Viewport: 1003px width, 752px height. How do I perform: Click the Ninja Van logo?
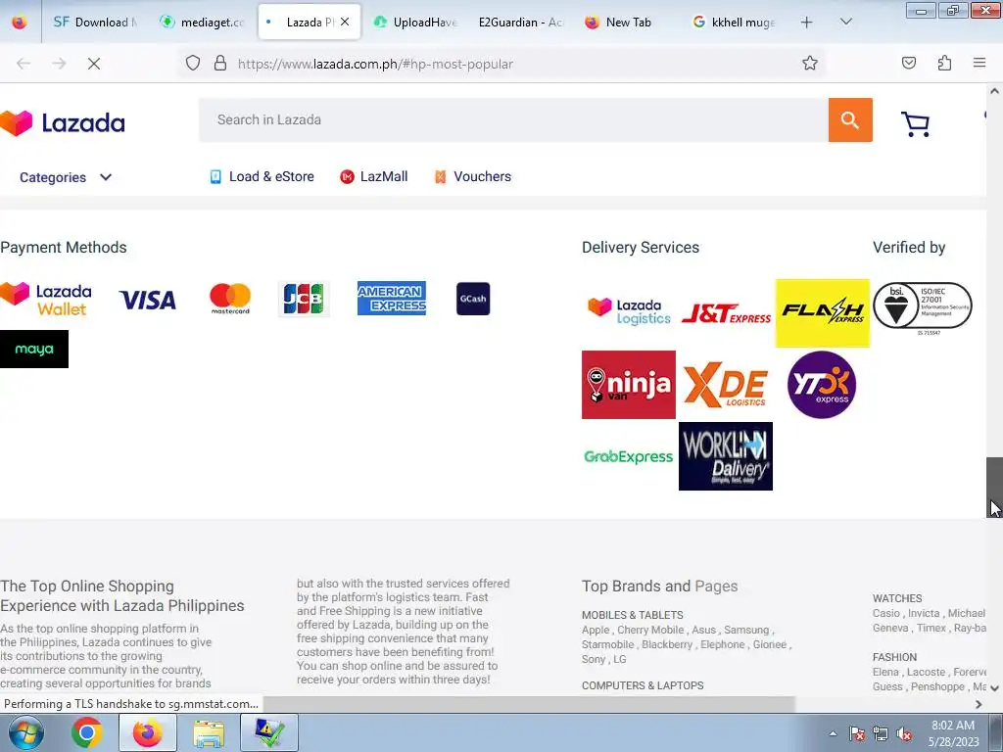(x=629, y=384)
